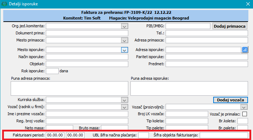Click the Objekat input field
The height and width of the screenshot is (140, 253).
[x=87, y=64]
